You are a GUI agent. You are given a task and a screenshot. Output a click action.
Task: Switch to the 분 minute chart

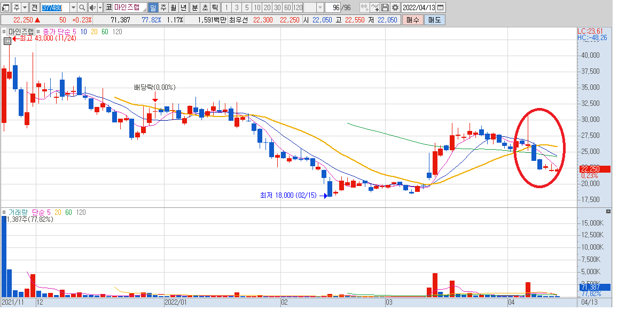click(195, 7)
